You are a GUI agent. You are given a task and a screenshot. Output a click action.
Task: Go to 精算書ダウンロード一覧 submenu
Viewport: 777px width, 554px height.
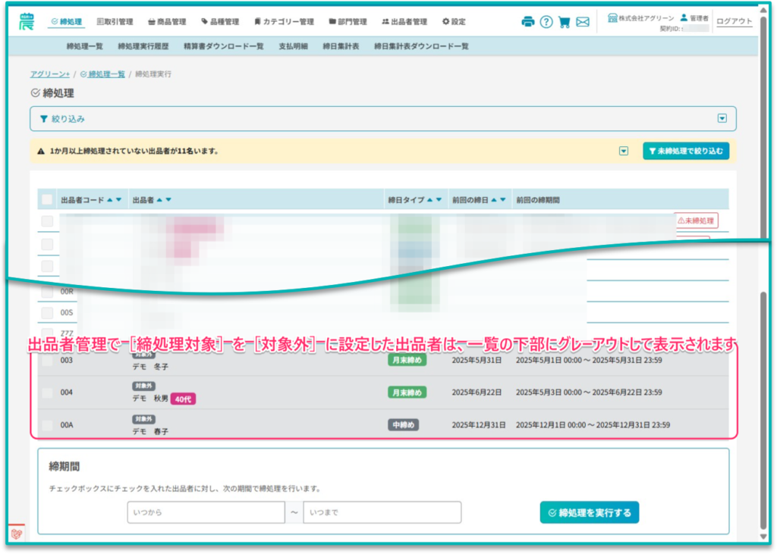224,46
